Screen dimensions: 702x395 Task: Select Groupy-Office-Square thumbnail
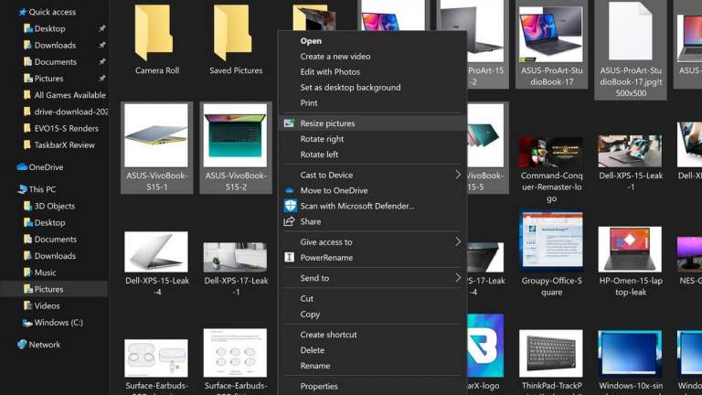[551, 241]
